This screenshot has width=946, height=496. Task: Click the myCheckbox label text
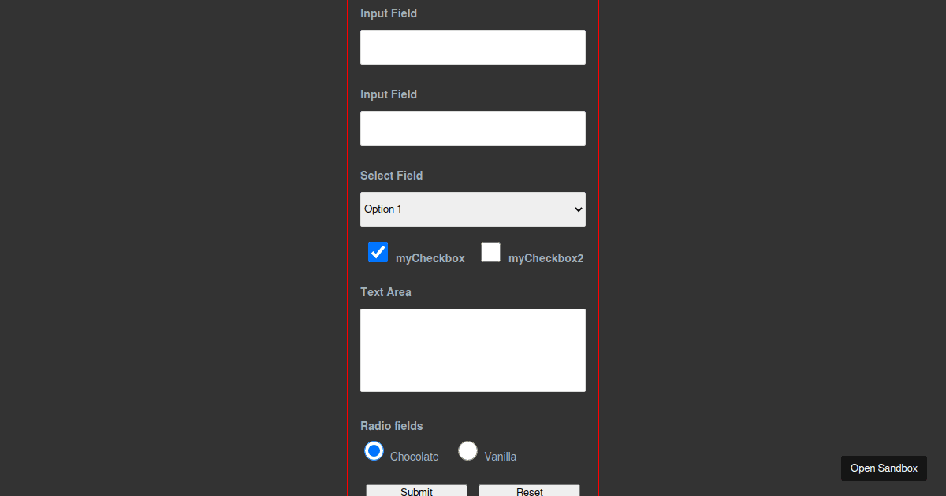[x=430, y=257]
